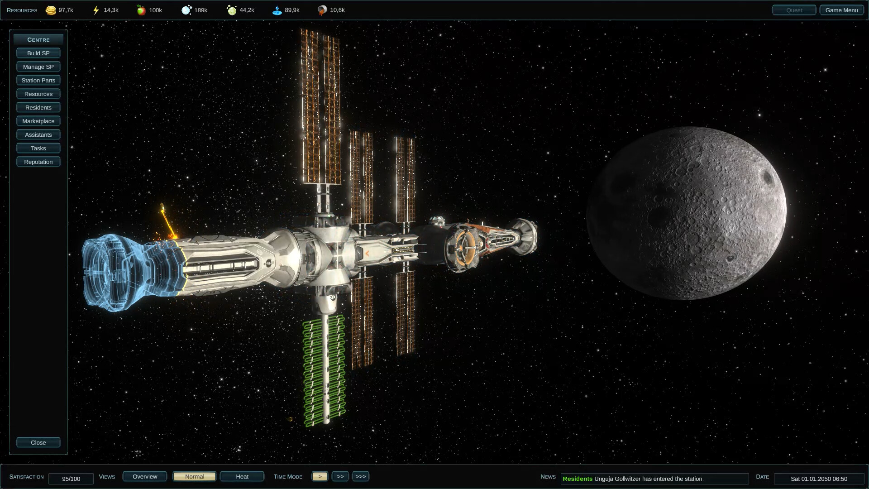The image size is (869, 489).
Task: Click the lightning energy resource icon
Action: [95, 9]
